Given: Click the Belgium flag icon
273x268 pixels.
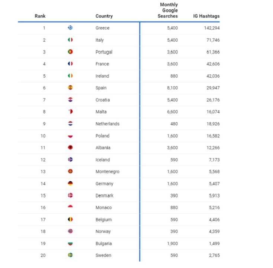Looking at the screenshot, I should 70,219.
